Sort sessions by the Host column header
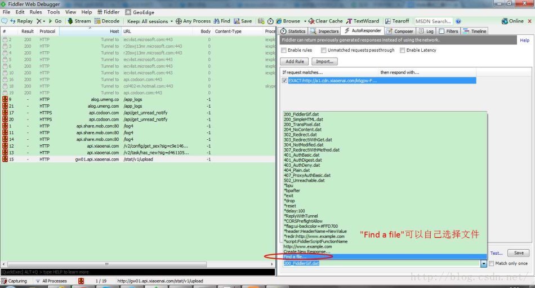 pos(91,31)
